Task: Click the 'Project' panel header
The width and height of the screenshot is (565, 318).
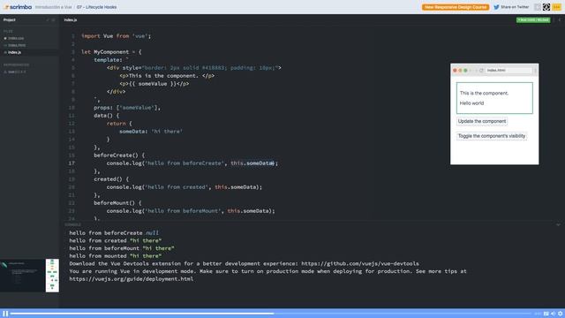Action: 10,20
